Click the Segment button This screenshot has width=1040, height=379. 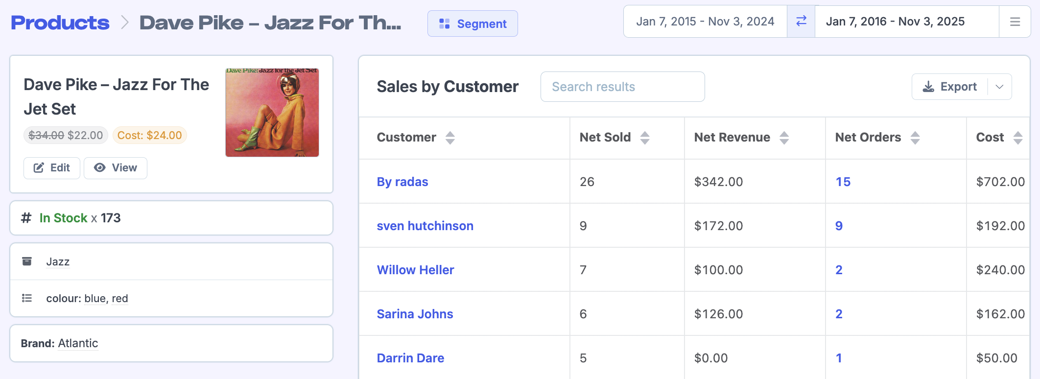pyautogui.click(x=473, y=24)
